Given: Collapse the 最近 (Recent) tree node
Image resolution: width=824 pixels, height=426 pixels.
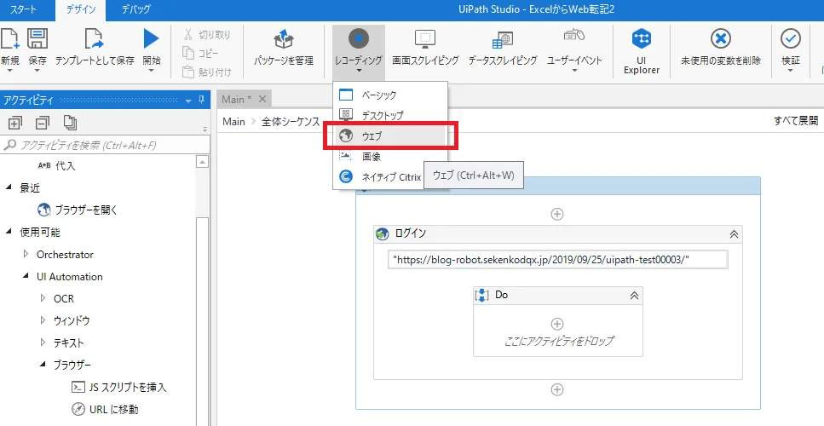Looking at the screenshot, I should coord(9,188).
